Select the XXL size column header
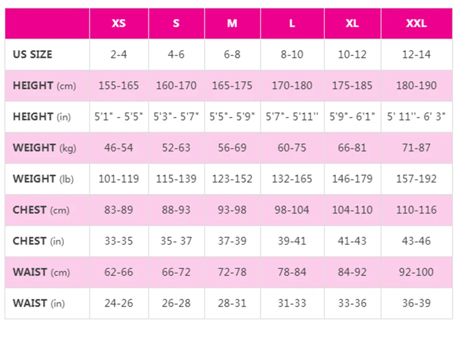The image size is (471, 349). (416, 24)
